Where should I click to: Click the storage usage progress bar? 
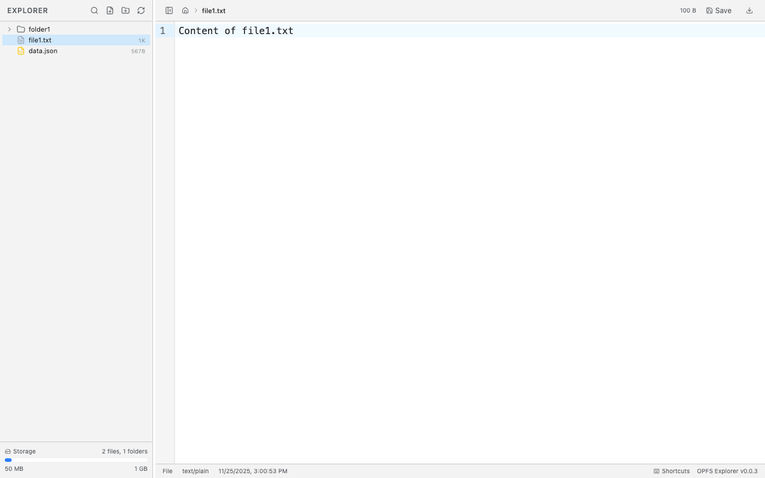coord(76,460)
